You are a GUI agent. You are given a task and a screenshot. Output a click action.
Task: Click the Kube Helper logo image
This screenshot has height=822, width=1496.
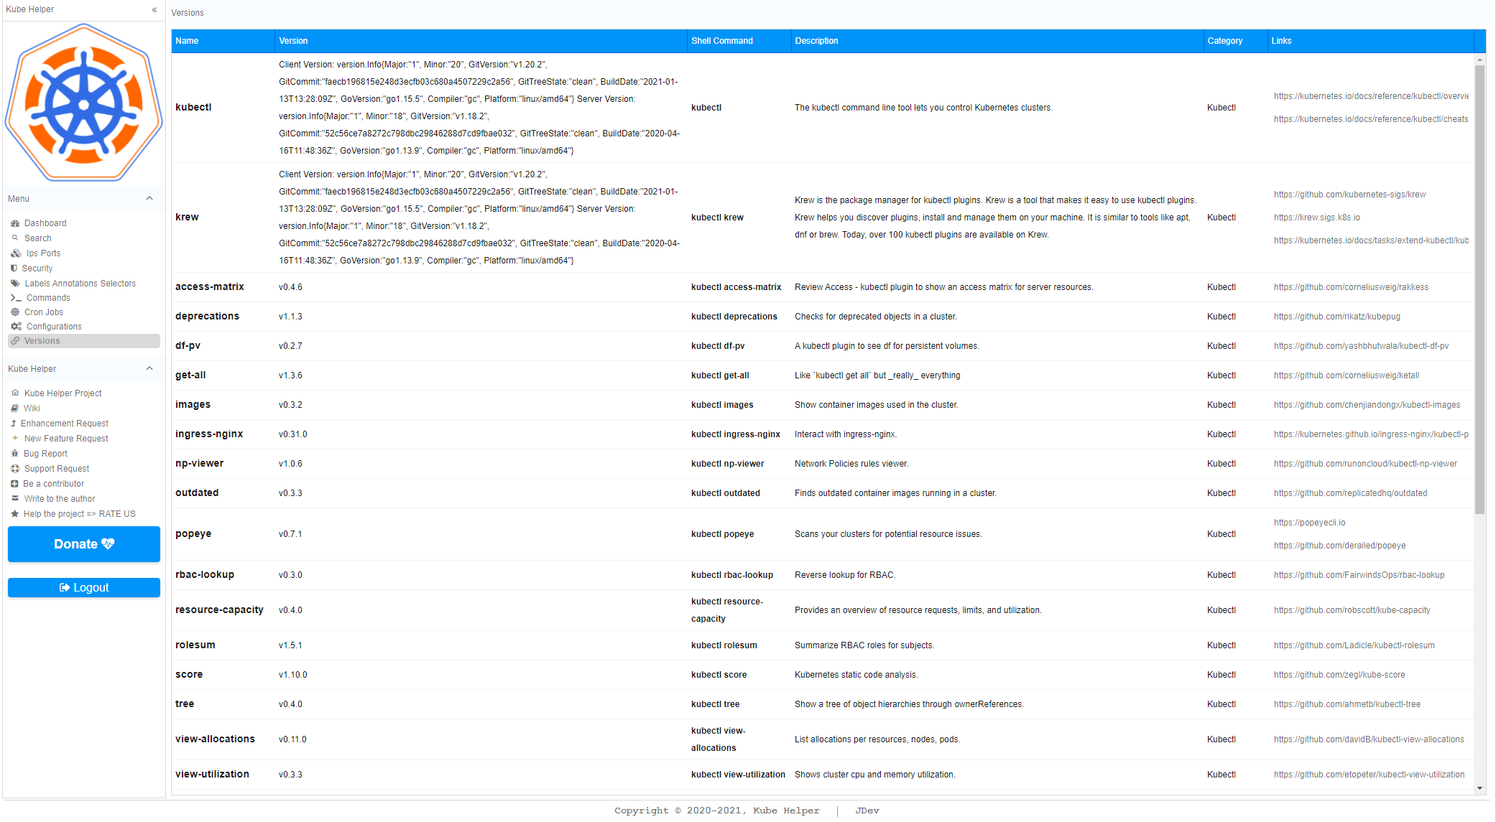tap(84, 103)
